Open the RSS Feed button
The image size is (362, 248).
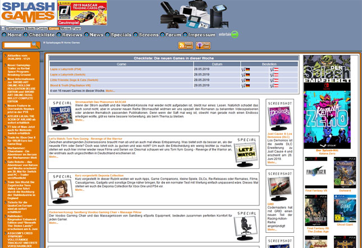click(x=186, y=45)
